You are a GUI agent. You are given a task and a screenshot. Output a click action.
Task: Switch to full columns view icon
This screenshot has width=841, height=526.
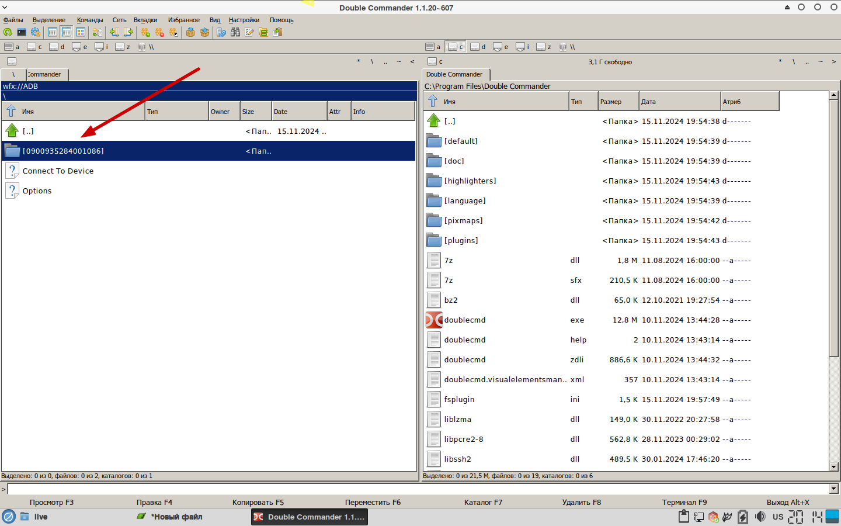67,32
